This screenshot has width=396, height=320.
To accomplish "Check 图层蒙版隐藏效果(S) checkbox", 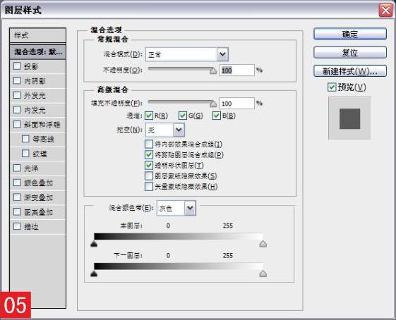I will pos(149,176).
